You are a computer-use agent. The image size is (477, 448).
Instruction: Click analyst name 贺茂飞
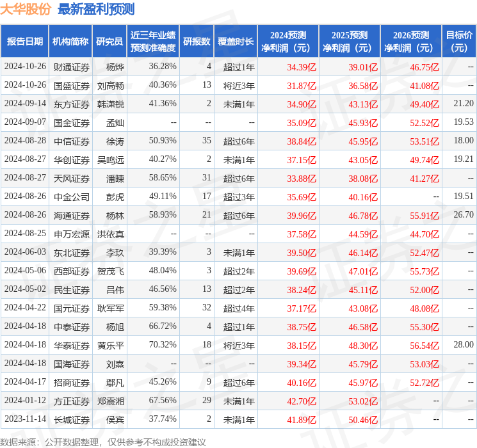(x=110, y=271)
